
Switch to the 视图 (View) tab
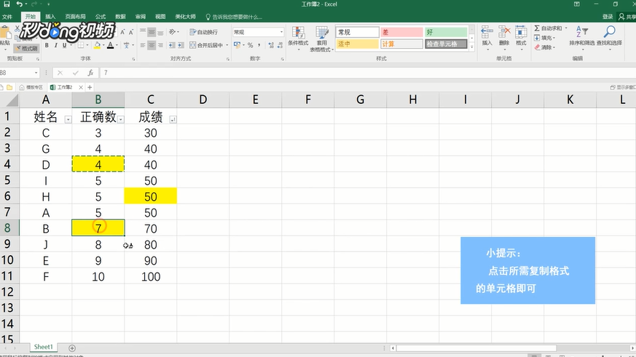click(x=160, y=17)
